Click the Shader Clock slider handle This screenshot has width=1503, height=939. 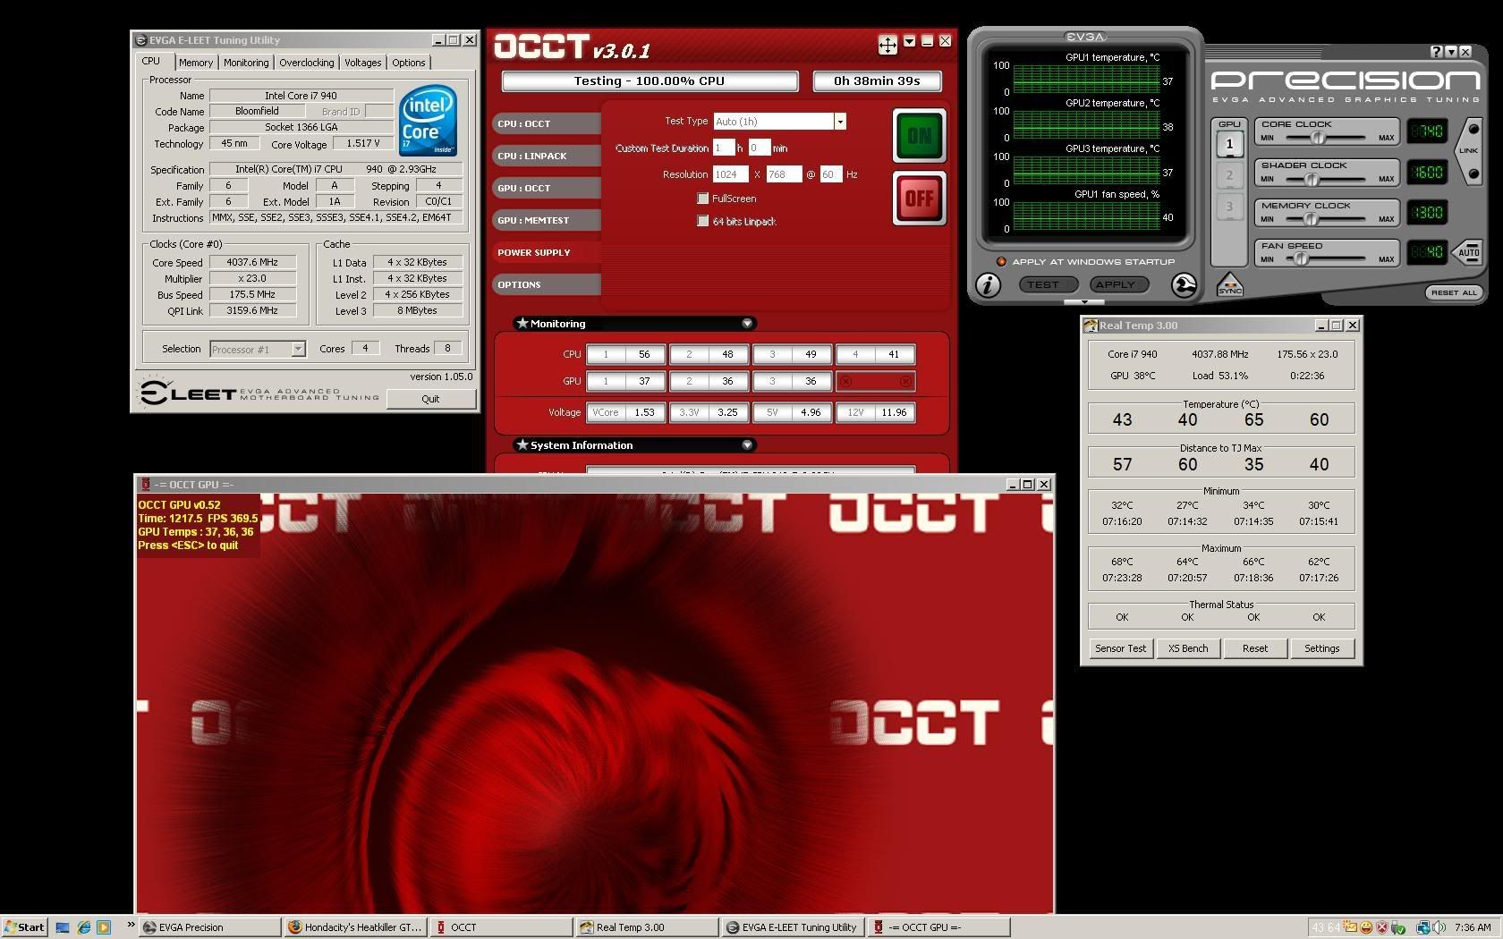click(1312, 179)
